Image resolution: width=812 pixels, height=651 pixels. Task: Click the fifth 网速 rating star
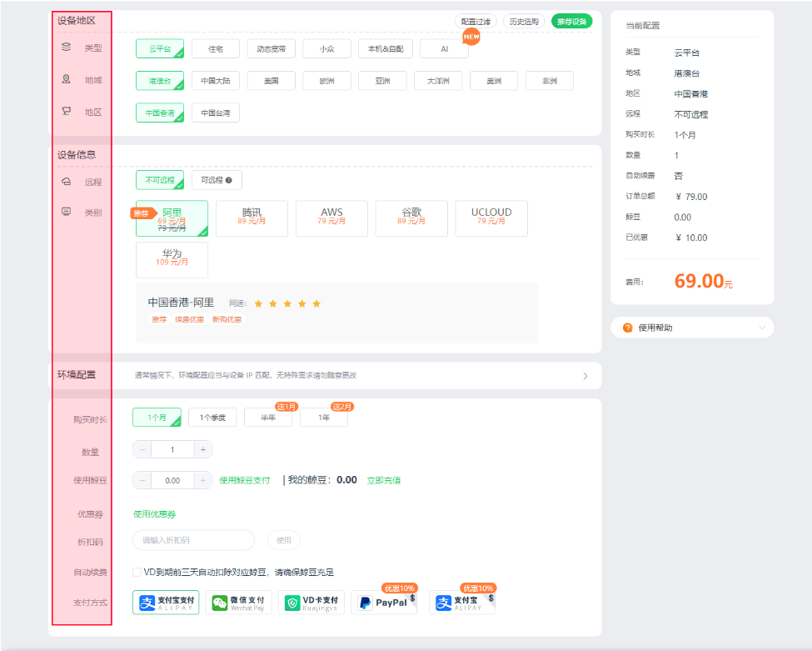tap(316, 303)
